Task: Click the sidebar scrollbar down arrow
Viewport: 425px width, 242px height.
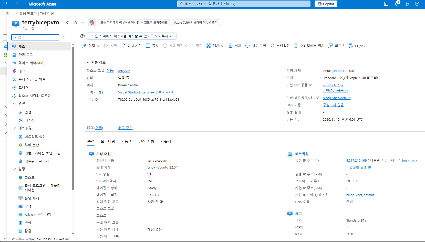Action: pyautogui.click(x=73, y=234)
